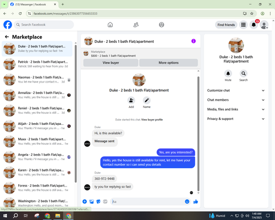Click the 'Hi, is this available?' message
The image size is (275, 220).
(108, 133)
